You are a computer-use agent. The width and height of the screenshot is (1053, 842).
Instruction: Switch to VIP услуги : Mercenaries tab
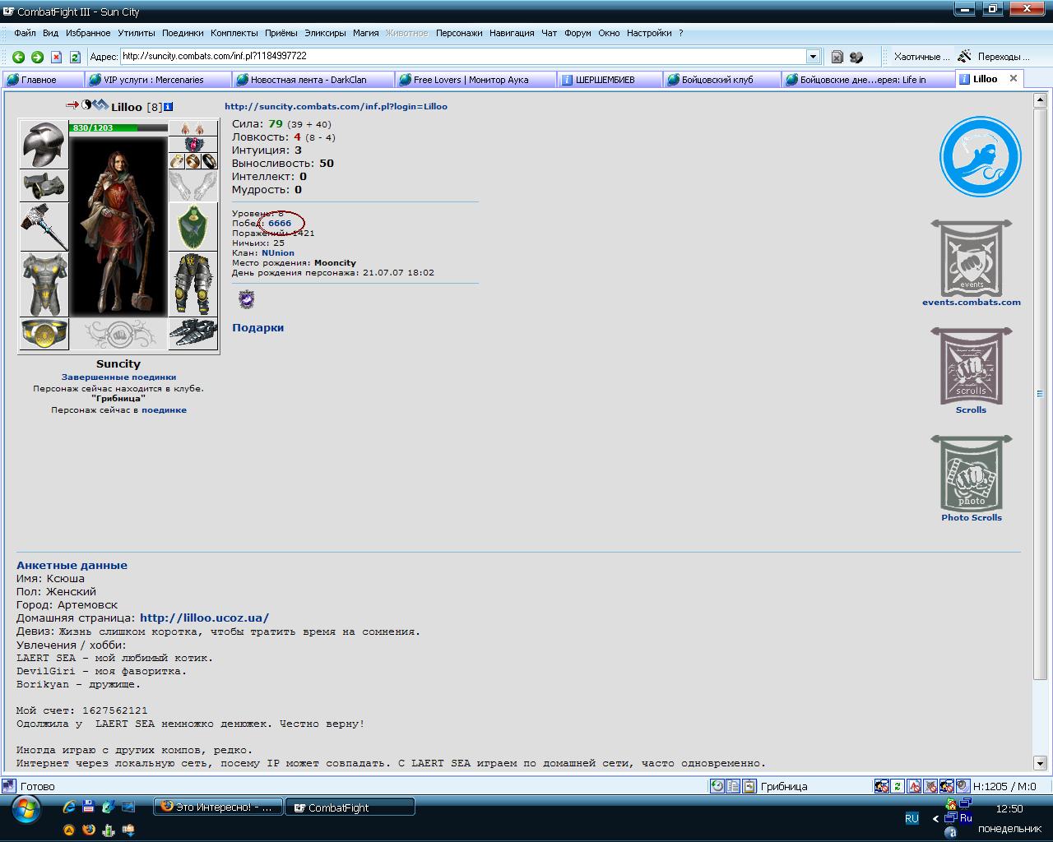click(x=158, y=79)
